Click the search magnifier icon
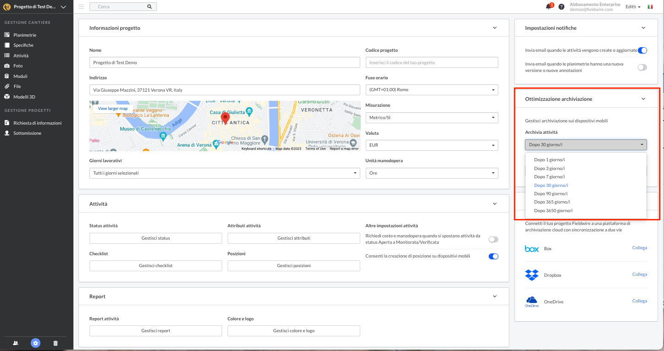The image size is (664, 351). [150, 7]
